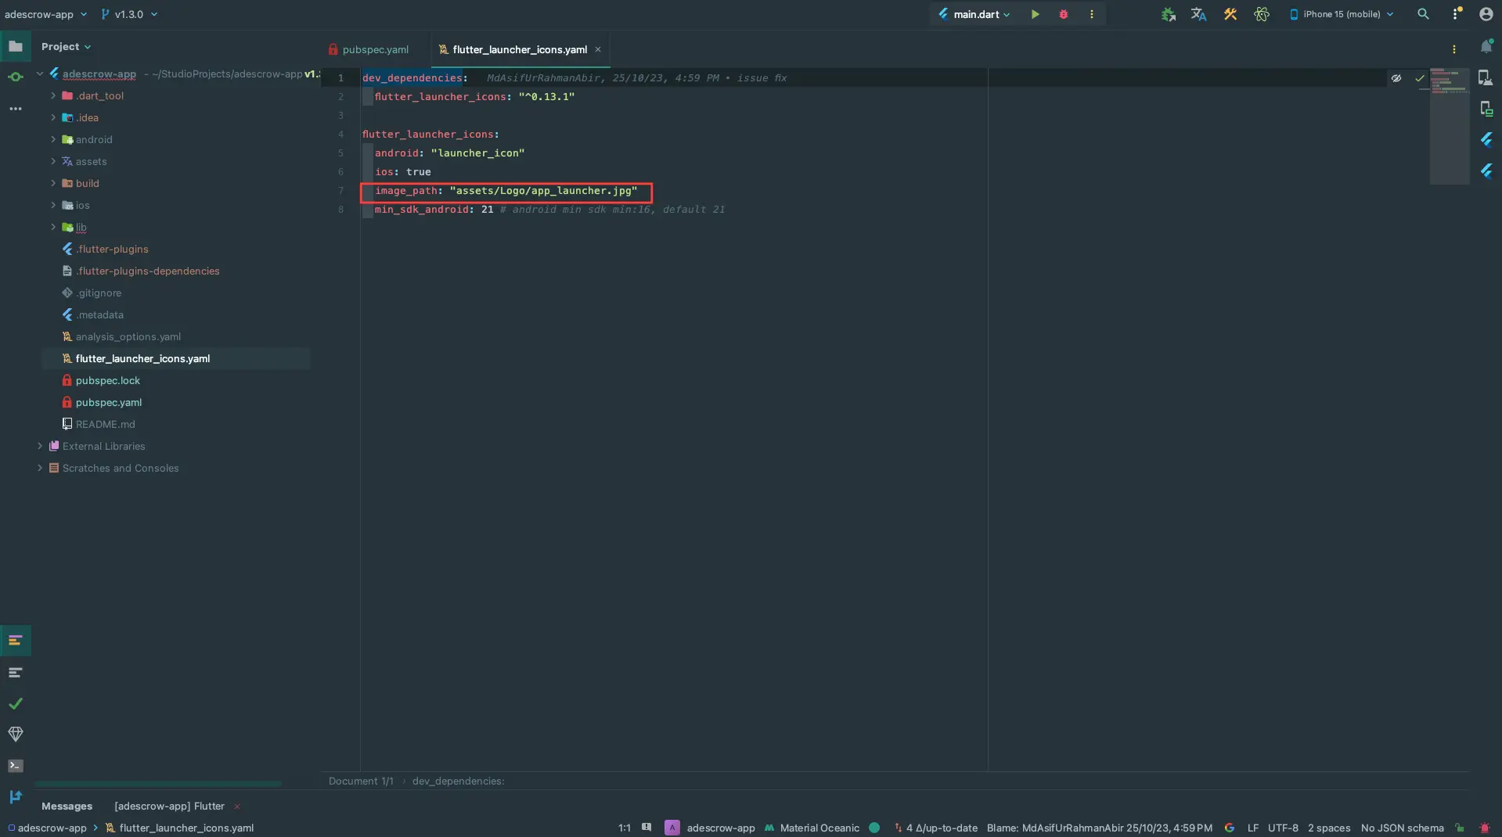The width and height of the screenshot is (1502, 837).
Task: Click the green inspection checkmark in editor
Action: 1419,78
